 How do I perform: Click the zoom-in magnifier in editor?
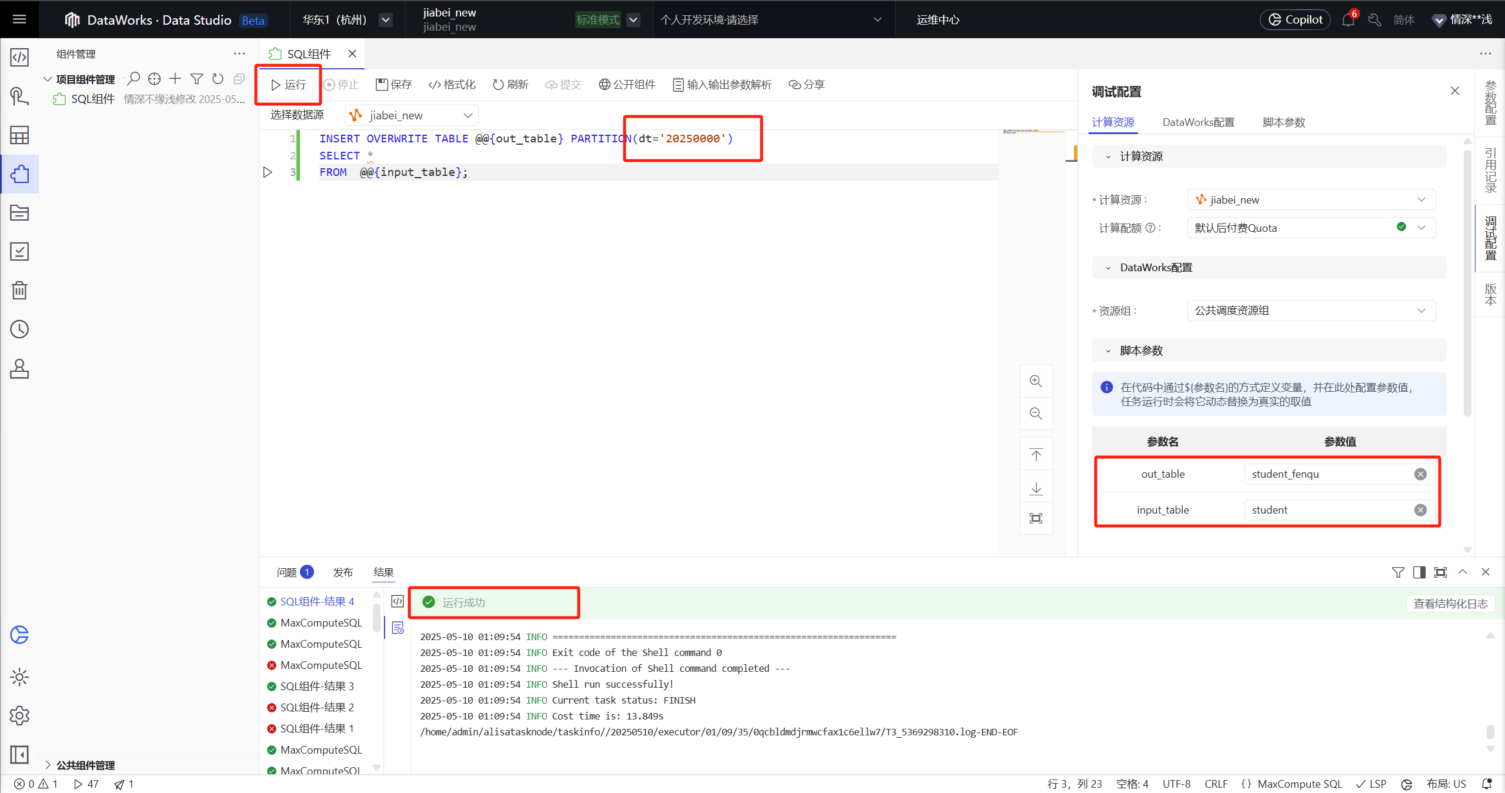tap(1036, 381)
